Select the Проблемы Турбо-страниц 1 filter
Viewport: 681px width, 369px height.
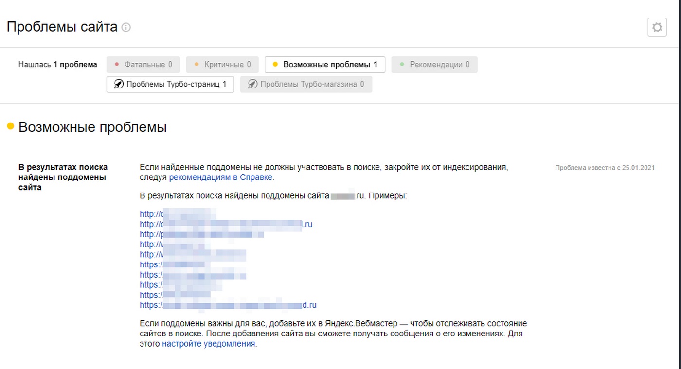point(170,84)
